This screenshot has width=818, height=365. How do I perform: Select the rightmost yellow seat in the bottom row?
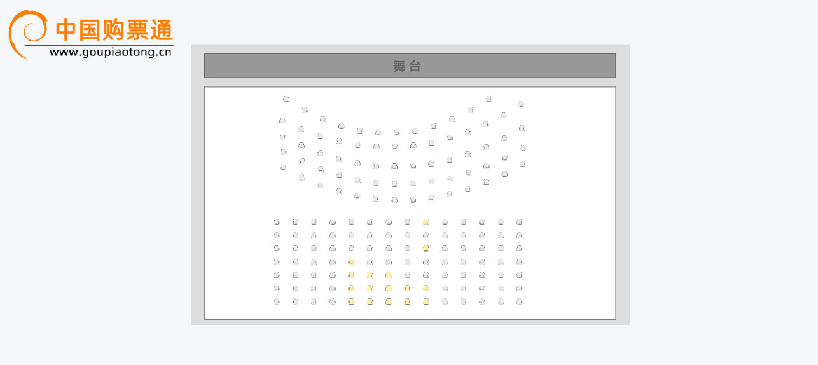click(426, 301)
